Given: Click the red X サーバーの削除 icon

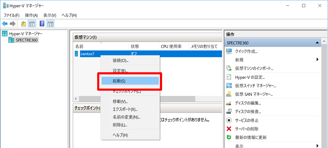Looking at the screenshot, I should coord(229,129).
